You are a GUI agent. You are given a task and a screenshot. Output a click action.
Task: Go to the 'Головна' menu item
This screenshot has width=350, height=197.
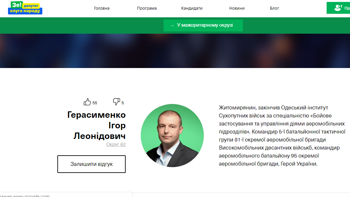(102, 8)
